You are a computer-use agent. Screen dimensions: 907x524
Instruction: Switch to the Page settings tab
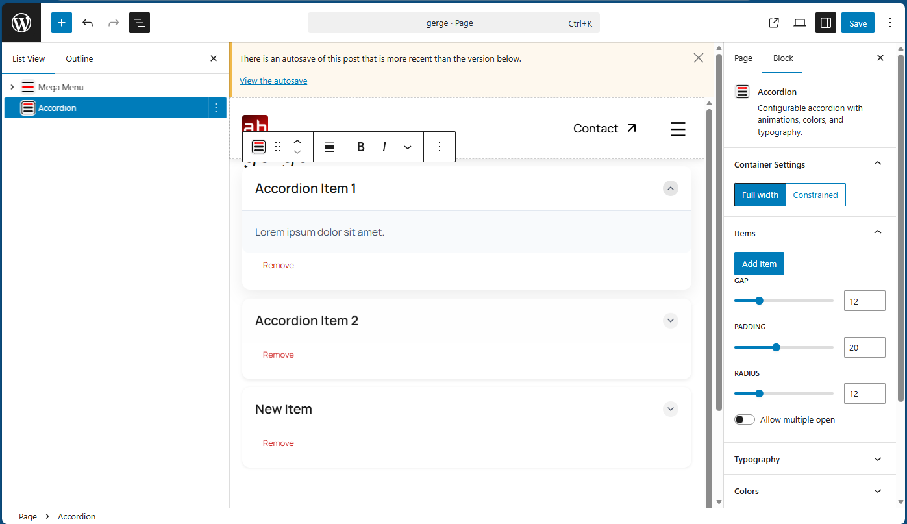point(743,58)
